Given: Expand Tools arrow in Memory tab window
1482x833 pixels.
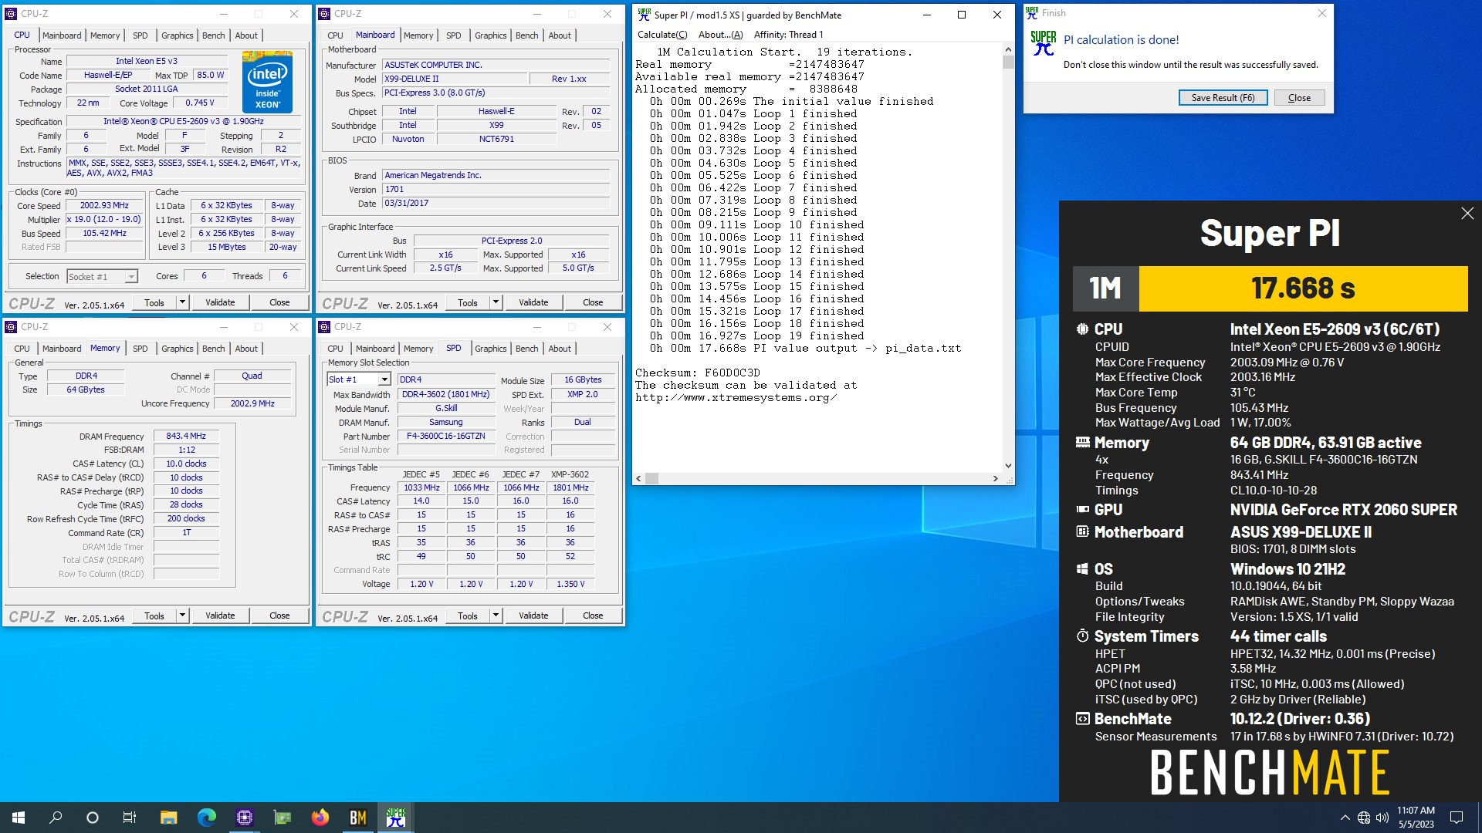Looking at the screenshot, I should [x=182, y=615].
